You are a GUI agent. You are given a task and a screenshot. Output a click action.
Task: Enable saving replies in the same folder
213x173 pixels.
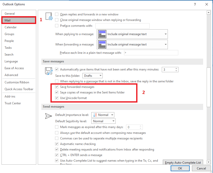coord(57,81)
